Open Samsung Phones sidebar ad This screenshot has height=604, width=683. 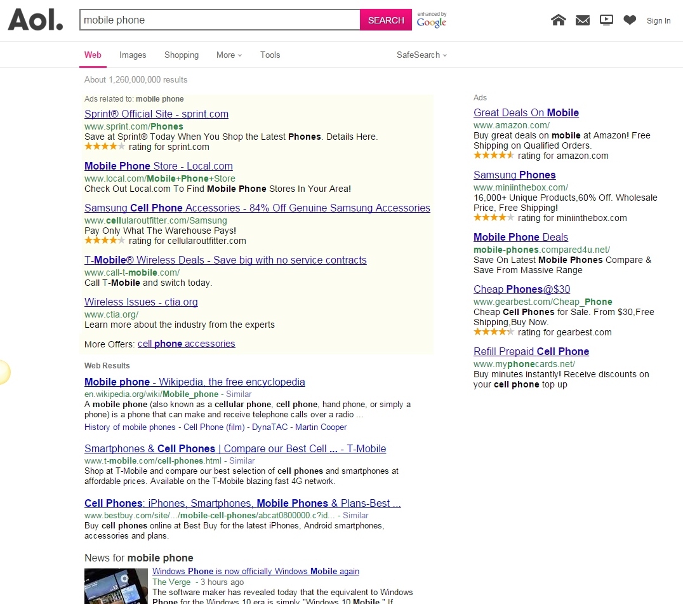[514, 175]
